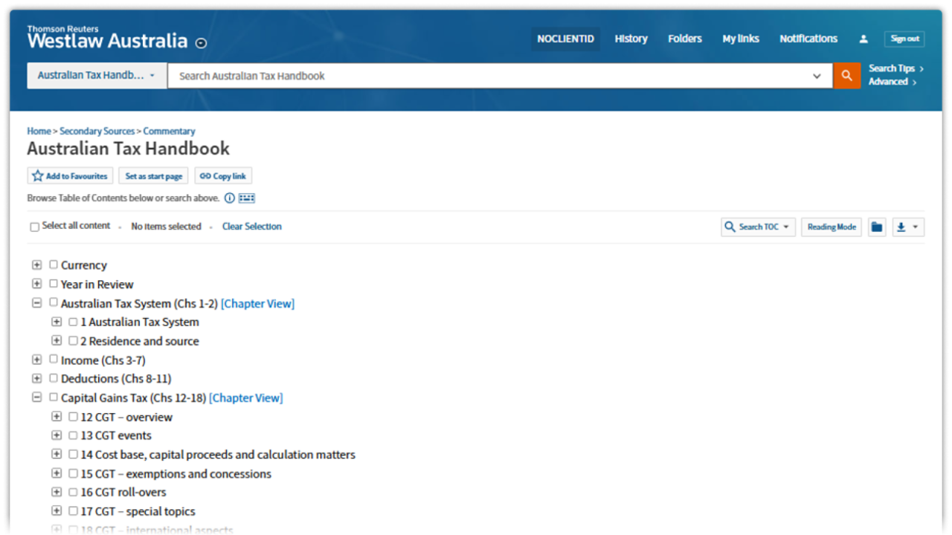Viewport: 952px width, 535px height.
Task: Tick the Select all content checkbox
Action: (34, 227)
